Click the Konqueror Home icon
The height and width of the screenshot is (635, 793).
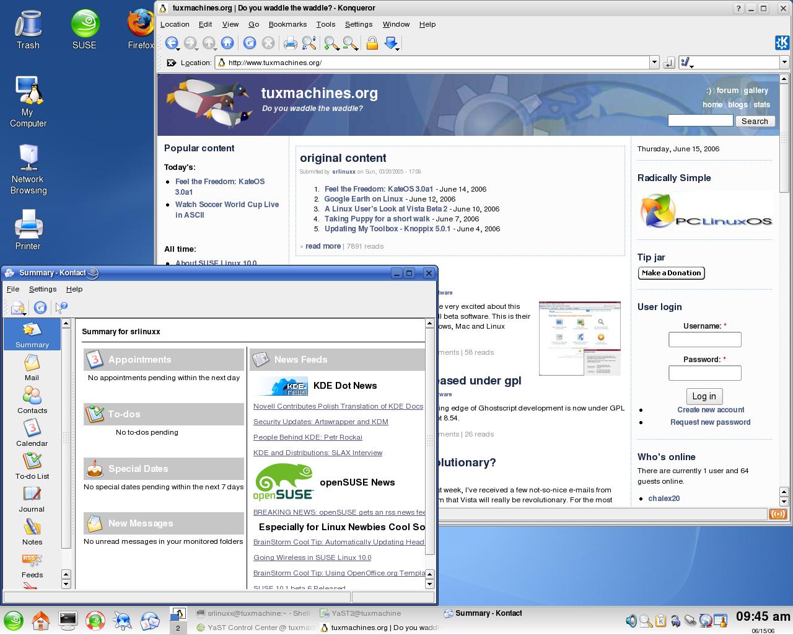227,43
